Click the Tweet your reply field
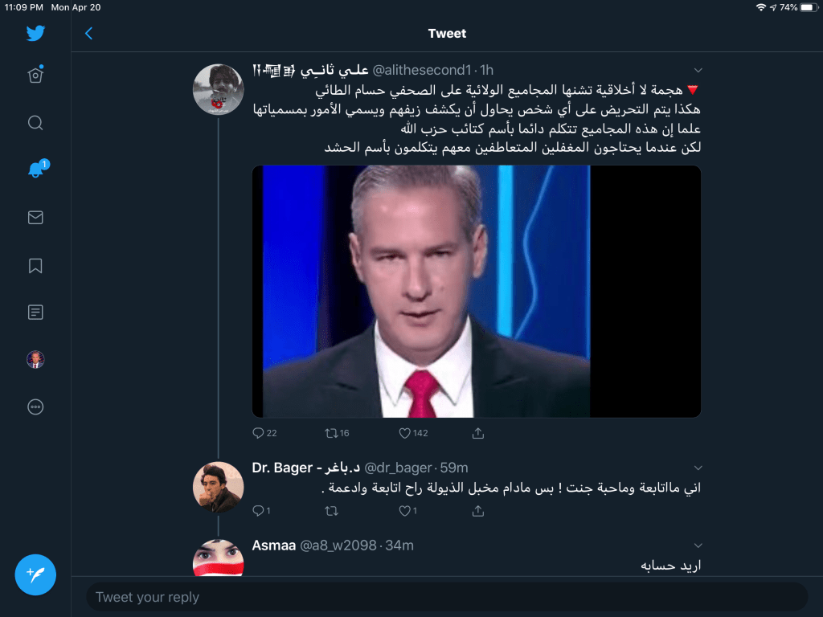This screenshot has height=617, width=823. [x=447, y=597]
